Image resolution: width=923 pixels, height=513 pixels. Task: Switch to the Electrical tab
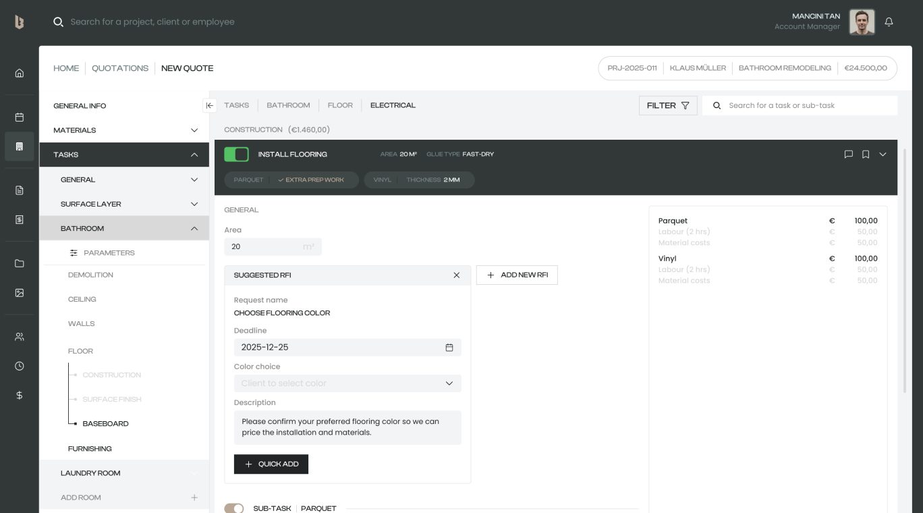393,105
